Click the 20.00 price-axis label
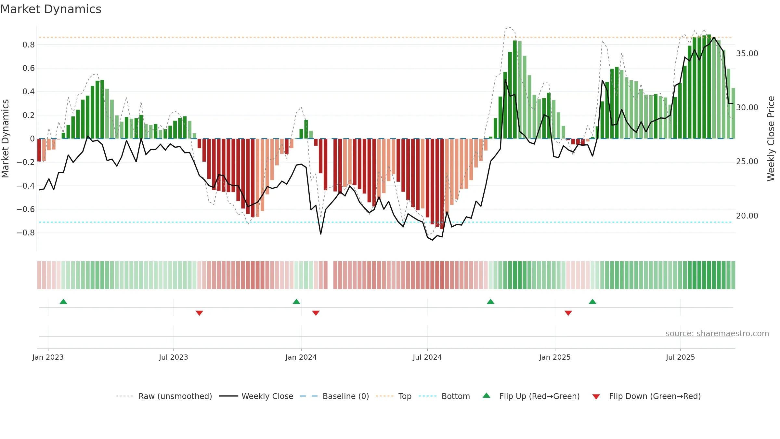The height and width of the screenshot is (439, 780). pyautogui.click(x=747, y=216)
